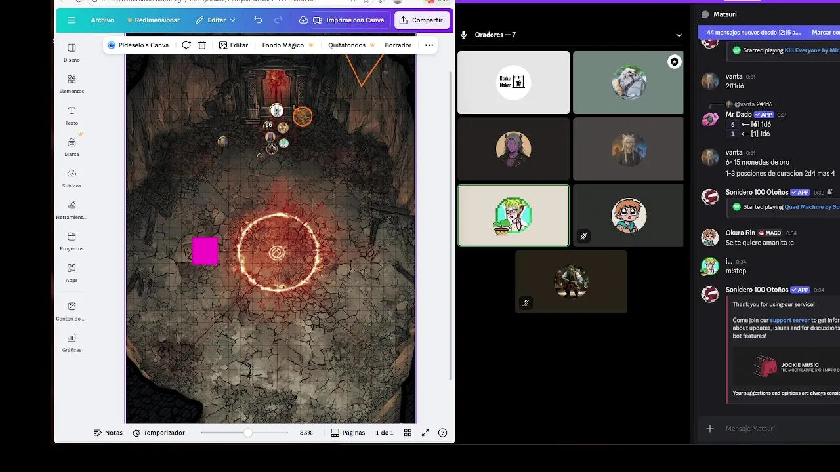Viewport: 840px width, 472px height.
Task: Open the Quad Machine song link
Action: point(812,206)
